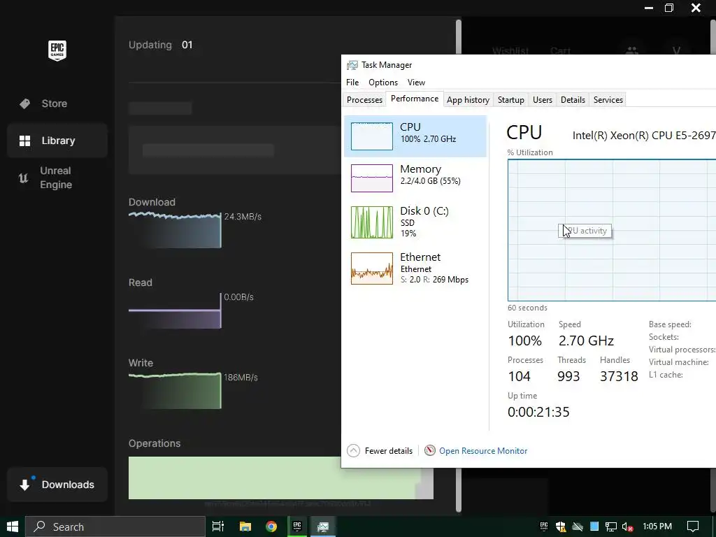The height and width of the screenshot is (537, 716).
Task: Click the Task Manager title bar icon
Action: tap(352, 65)
